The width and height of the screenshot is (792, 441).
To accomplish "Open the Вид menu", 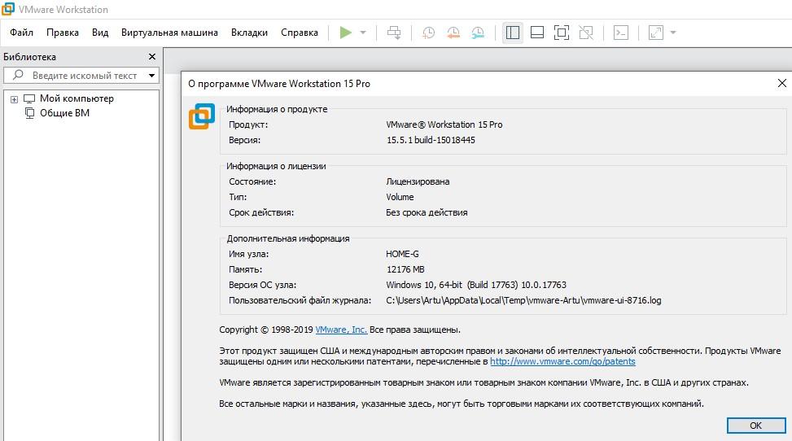I will click(x=100, y=33).
